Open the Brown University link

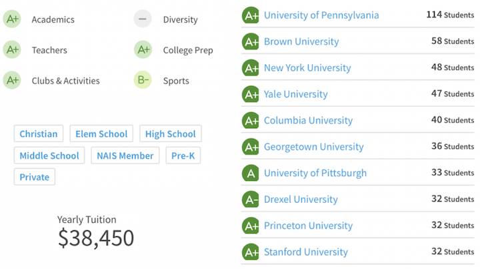click(301, 41)
